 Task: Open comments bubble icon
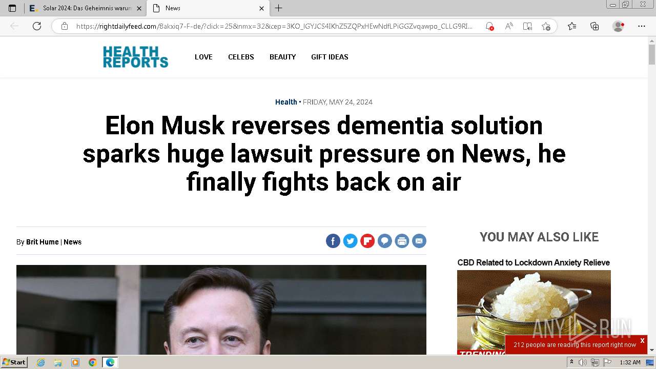(x=385, y=241)
